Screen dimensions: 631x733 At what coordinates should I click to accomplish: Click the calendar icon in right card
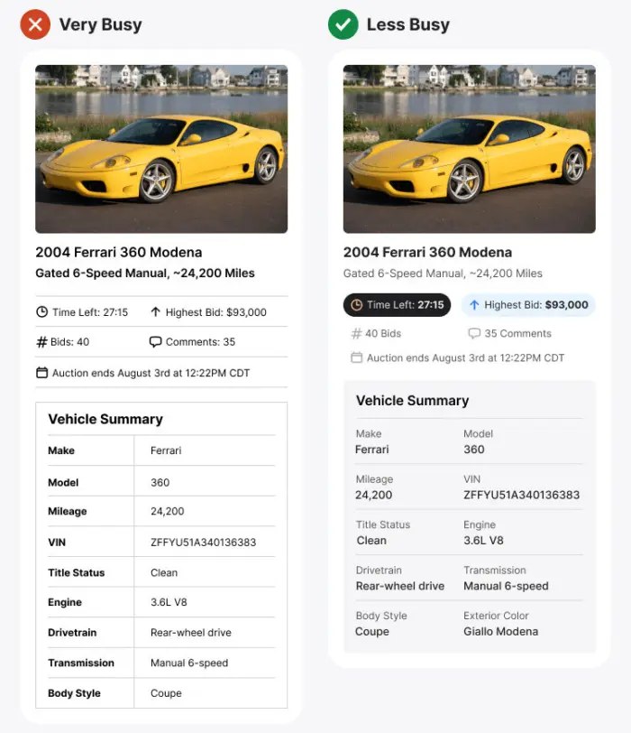pos(356,357)
